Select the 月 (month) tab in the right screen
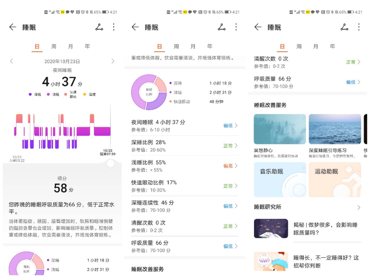This screenshot has width=370, height=278. [316, 46]
